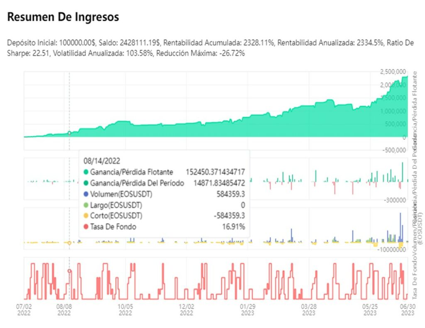Click the 06/30 2023 x-axis label
Viewport: 425px width, 328px height.
click(x=408, y=310)
